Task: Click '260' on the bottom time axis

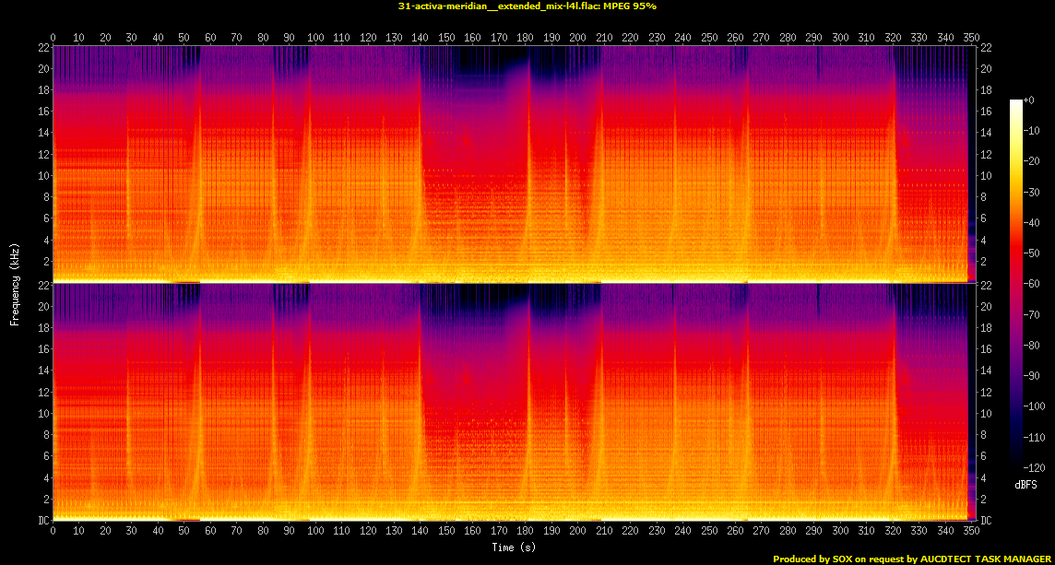Action: [x=735, y=531]
